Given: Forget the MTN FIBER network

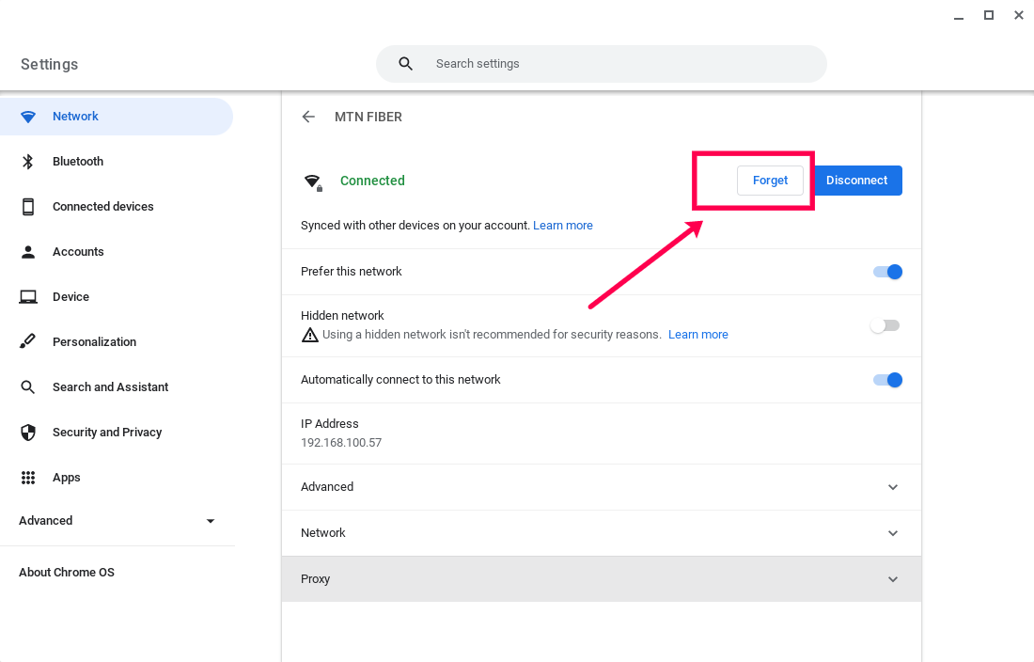Looking at the screenshot, I should (770, 181).
